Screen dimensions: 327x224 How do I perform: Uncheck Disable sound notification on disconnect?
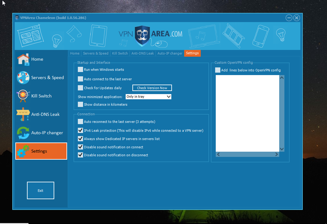(x=80, y=155)
